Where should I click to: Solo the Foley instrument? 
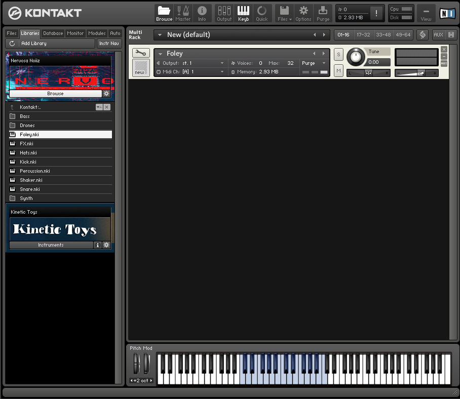(338, 55)
